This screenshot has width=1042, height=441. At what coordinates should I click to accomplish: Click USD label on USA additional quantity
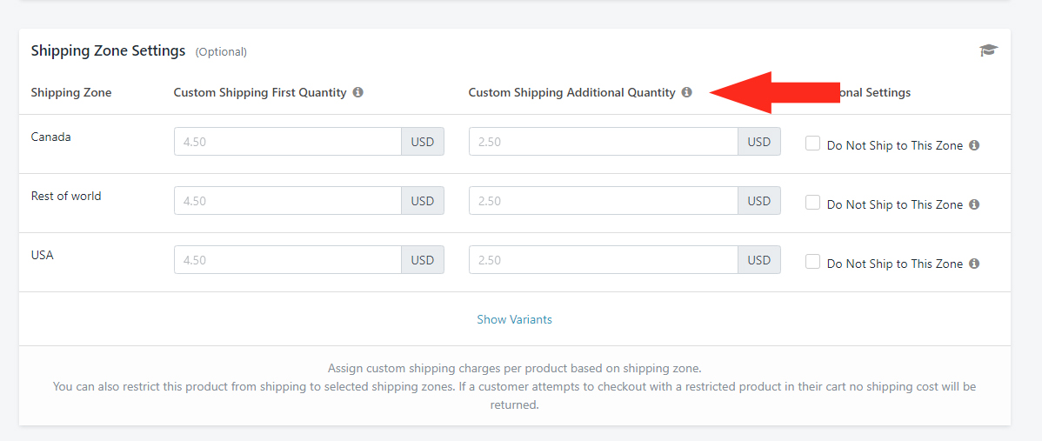click(x=759, y=260)
